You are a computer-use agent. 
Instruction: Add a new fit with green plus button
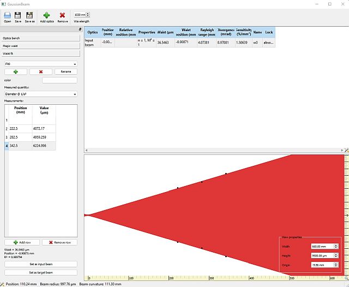16,71
